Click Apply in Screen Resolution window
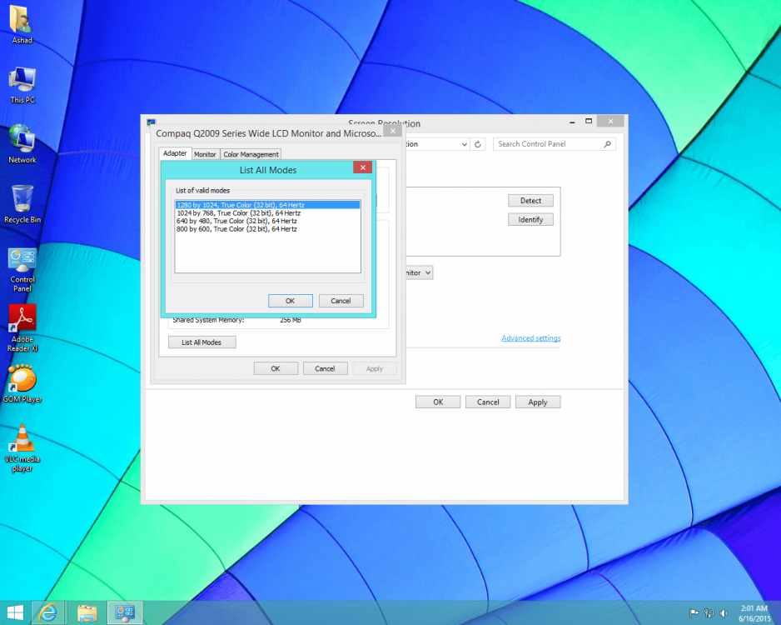This screenshot has width=781, height=625. [538, 402]
